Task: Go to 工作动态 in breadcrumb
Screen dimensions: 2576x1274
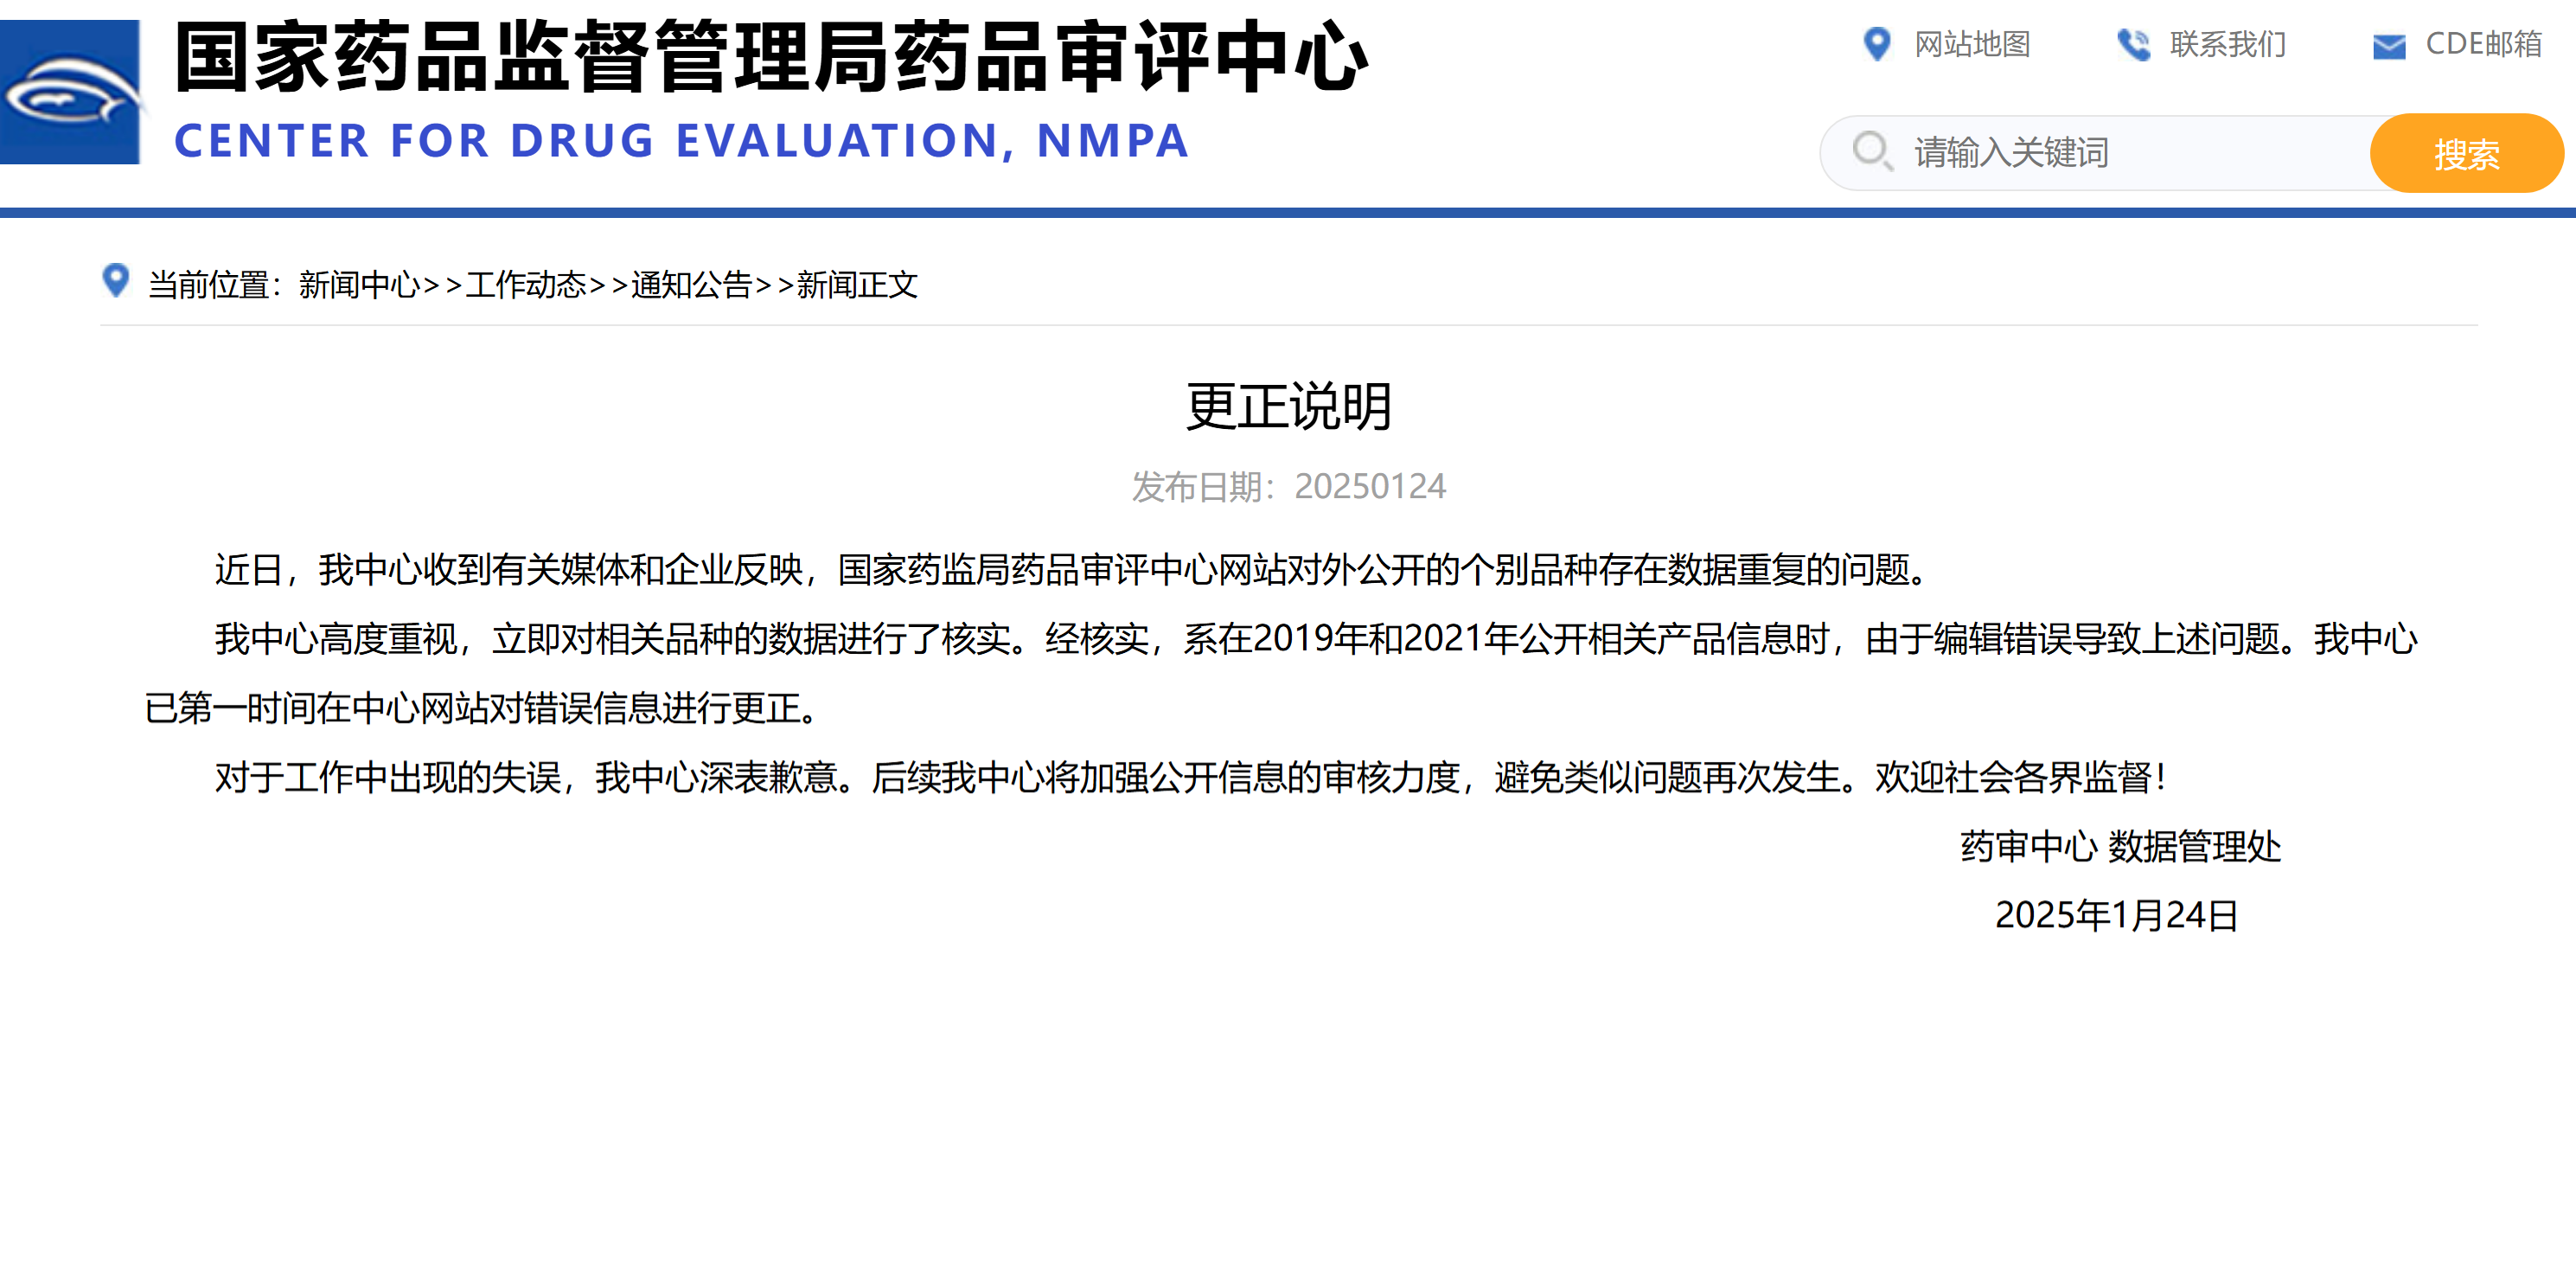Action: (525, 285)
